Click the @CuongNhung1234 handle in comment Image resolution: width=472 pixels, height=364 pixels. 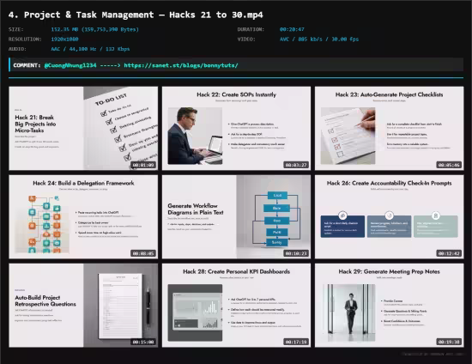point(70,65)
